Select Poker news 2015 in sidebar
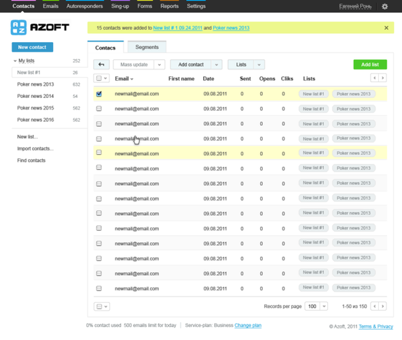402x340 pixels. (x=35, y=108)
